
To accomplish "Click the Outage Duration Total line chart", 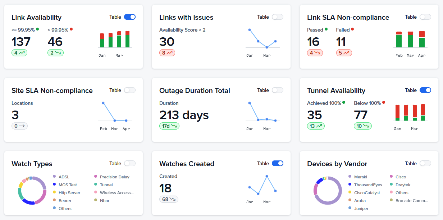I will tap(262, 112).
